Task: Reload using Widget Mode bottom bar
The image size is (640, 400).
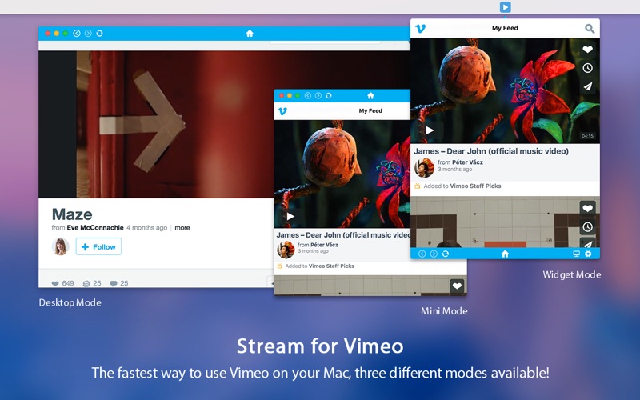Action: 446,254
